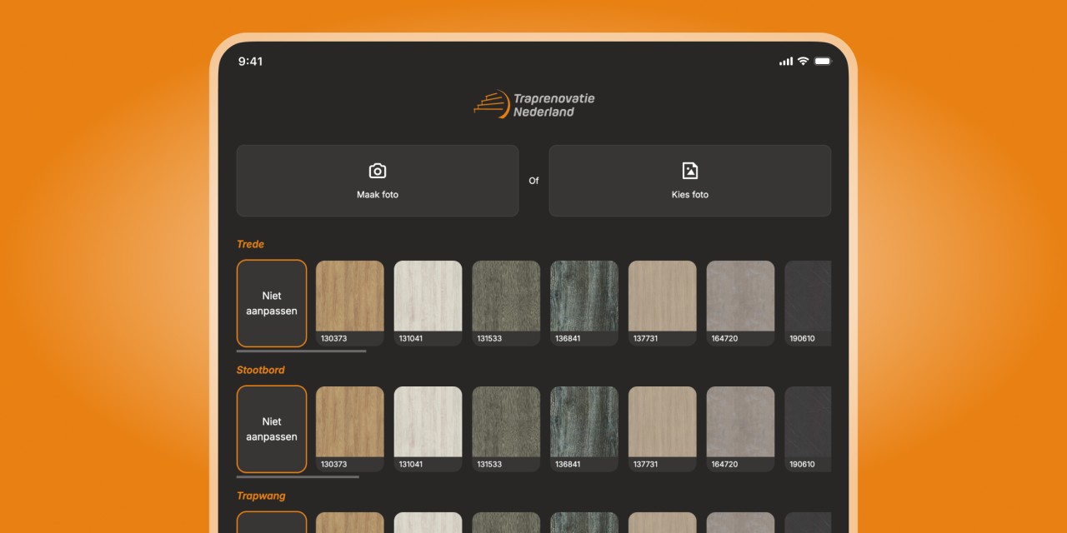1067x533 pixels.
Task: Pick Stootbord swatch 131533
Action: click(x=506, y=429)
